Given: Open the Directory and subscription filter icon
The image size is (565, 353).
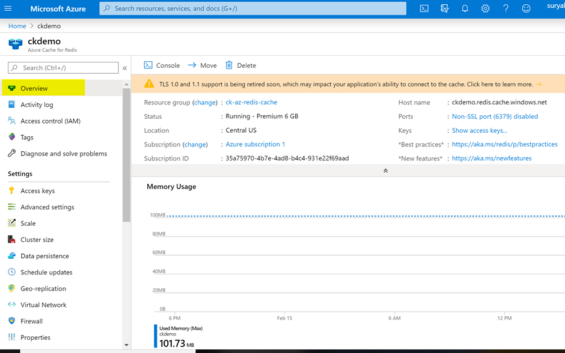Looking at the screenshot, I should (445, 8).
